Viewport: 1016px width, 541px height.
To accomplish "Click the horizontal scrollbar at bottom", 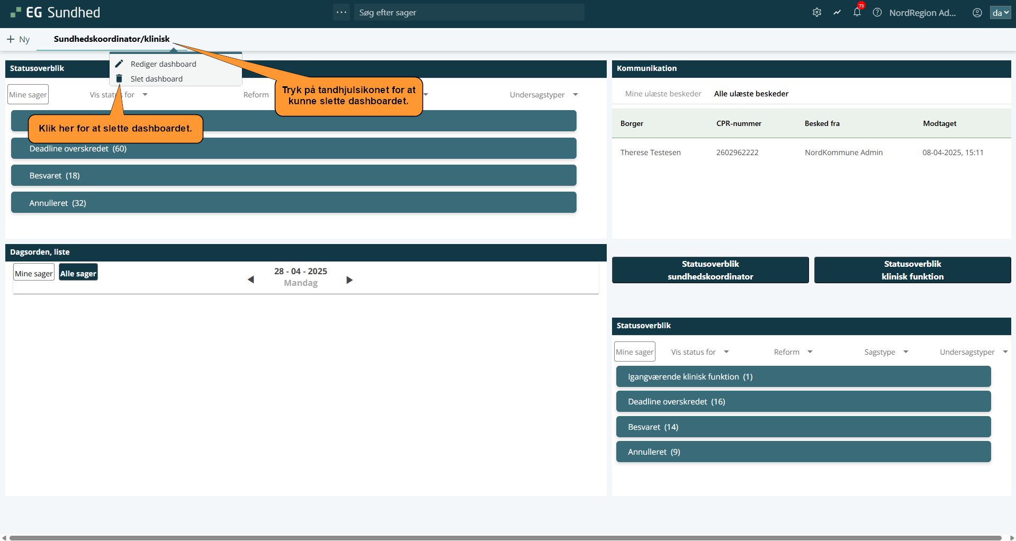I will [505, 538].
